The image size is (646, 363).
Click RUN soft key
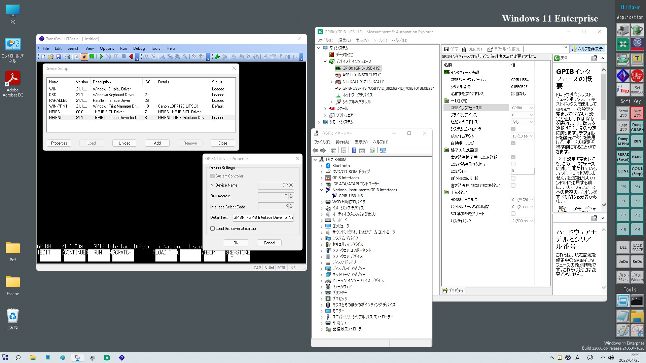(637, 141)
